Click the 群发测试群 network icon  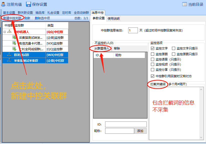tap(10, 55)
